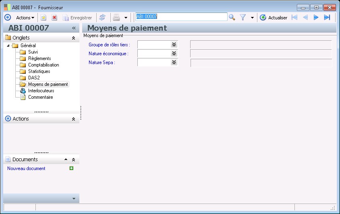Open the Actions toolbar menu
Screen dimensions: 340x214
click(25, 18)
